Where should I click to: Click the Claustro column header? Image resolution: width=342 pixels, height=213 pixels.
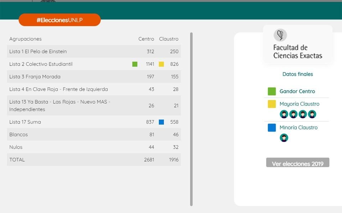coord(169,39)
